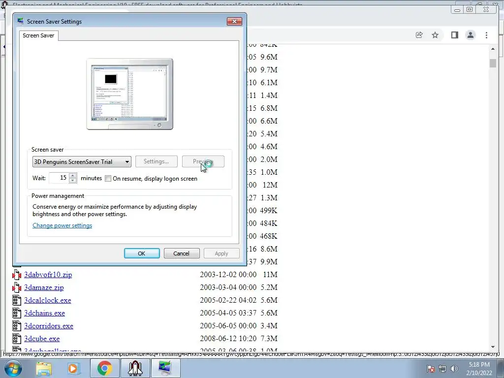
Task: Click the 3dcalclock.exe binary file icon
Action: (17, 300)
